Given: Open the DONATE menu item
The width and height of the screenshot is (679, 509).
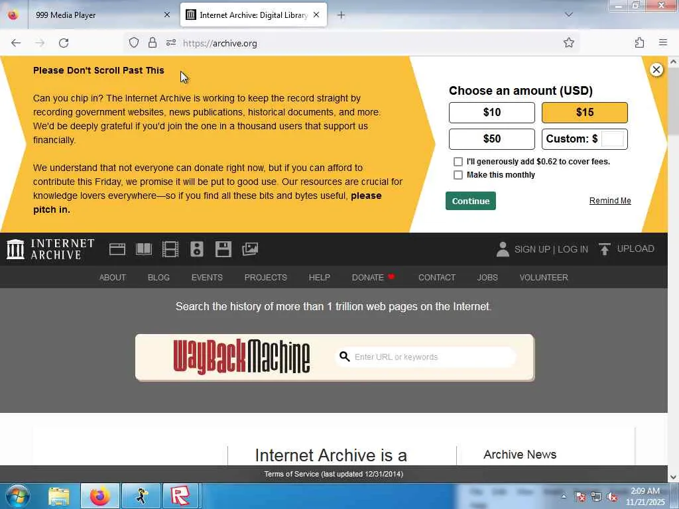Looking at the screenshot, I should click(373, 278).
